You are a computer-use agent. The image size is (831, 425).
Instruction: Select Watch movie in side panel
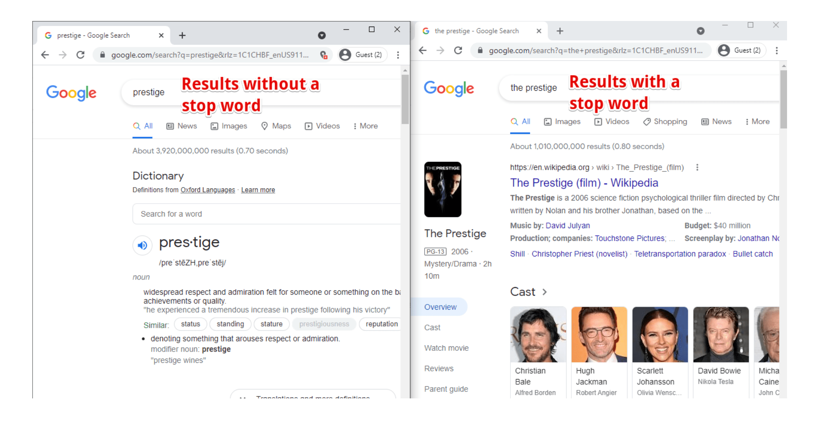tap(446, 348)
